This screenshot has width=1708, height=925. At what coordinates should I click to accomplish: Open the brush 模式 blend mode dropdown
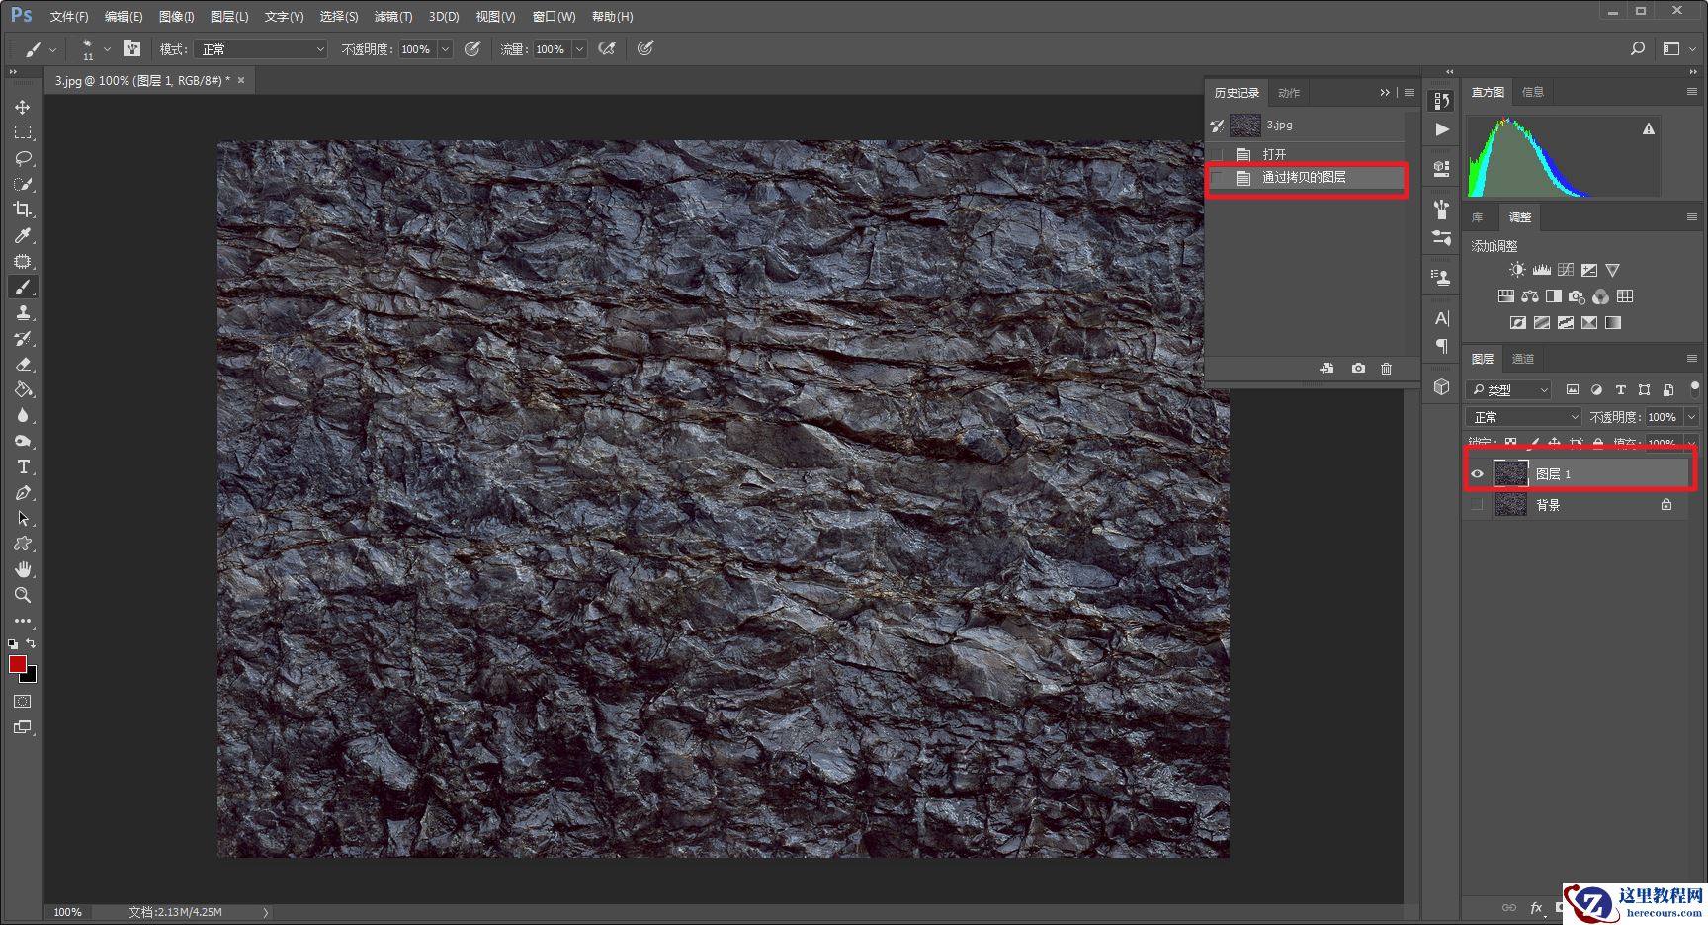pyautogui.click(x=261, y=49)
